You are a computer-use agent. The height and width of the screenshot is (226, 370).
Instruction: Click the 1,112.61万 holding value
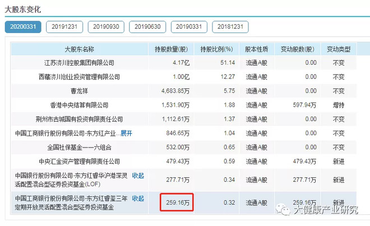point(175,119)
